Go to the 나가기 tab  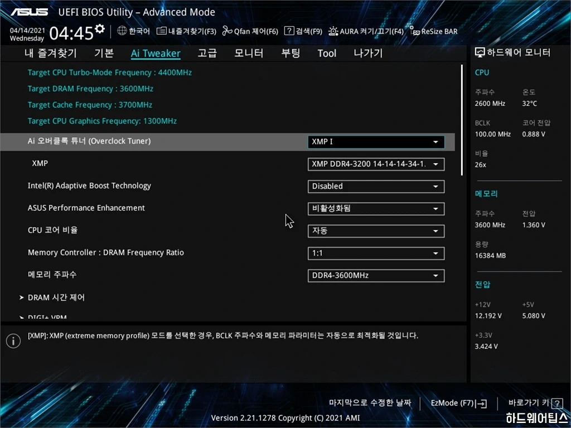point(368,53)
